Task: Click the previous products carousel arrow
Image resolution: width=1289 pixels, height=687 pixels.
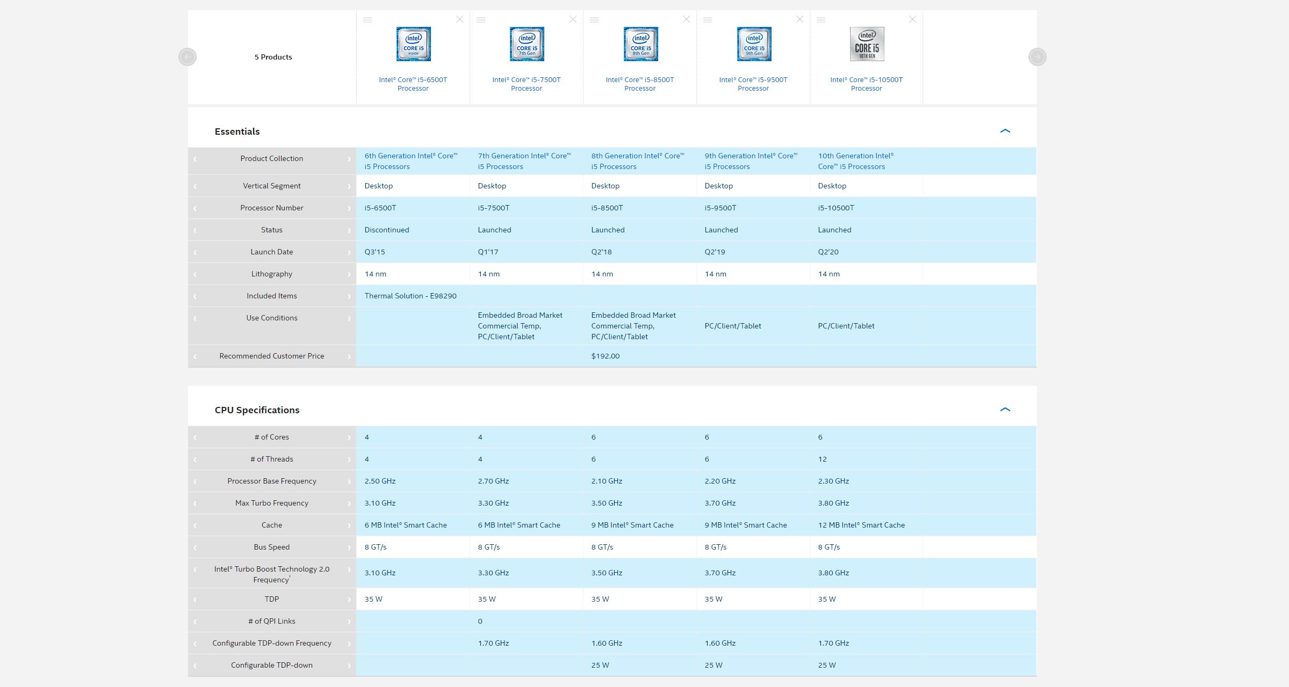Action: pos(188,57)
